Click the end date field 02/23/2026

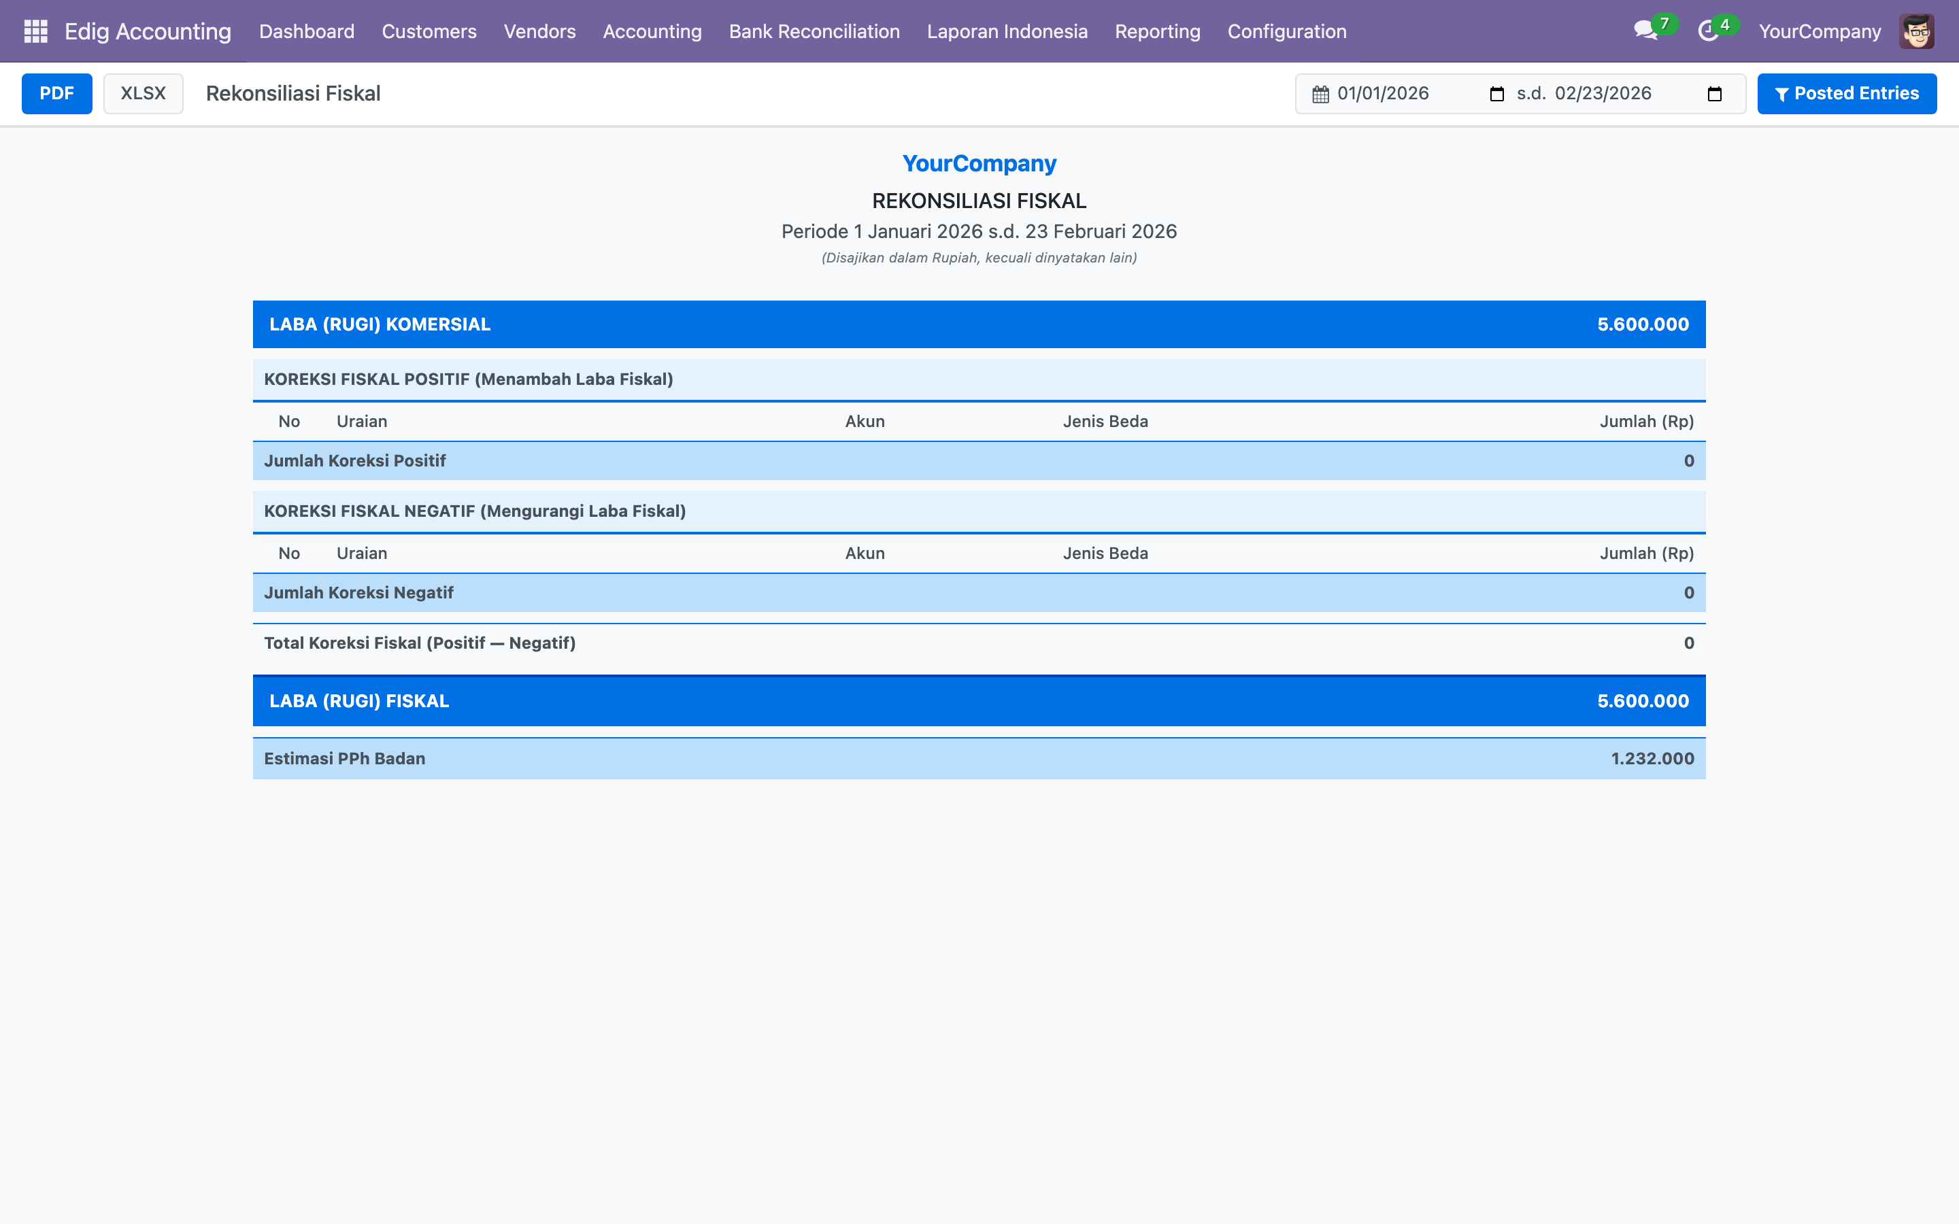(1603, 94)
